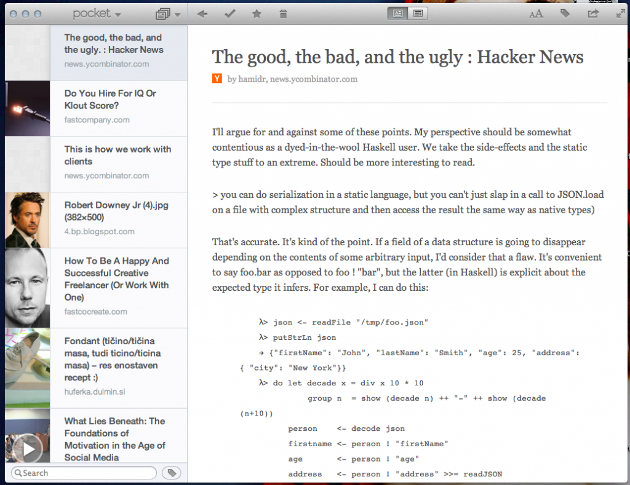This screenshot has width=630, height=485.
Task: Open the share menu icon
Action: 593,14
